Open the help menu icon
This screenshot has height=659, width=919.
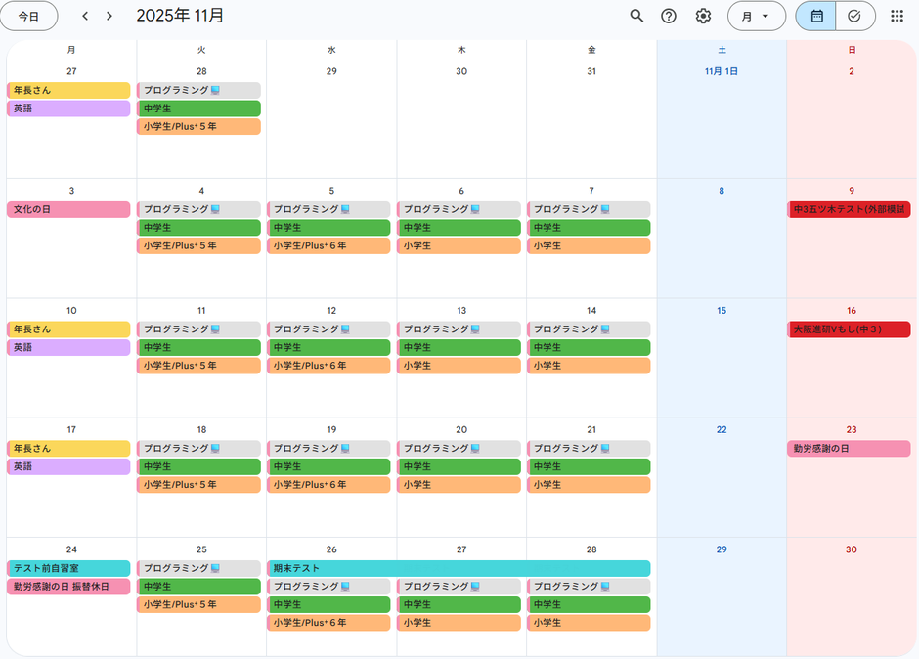click(x=669, y=16)
